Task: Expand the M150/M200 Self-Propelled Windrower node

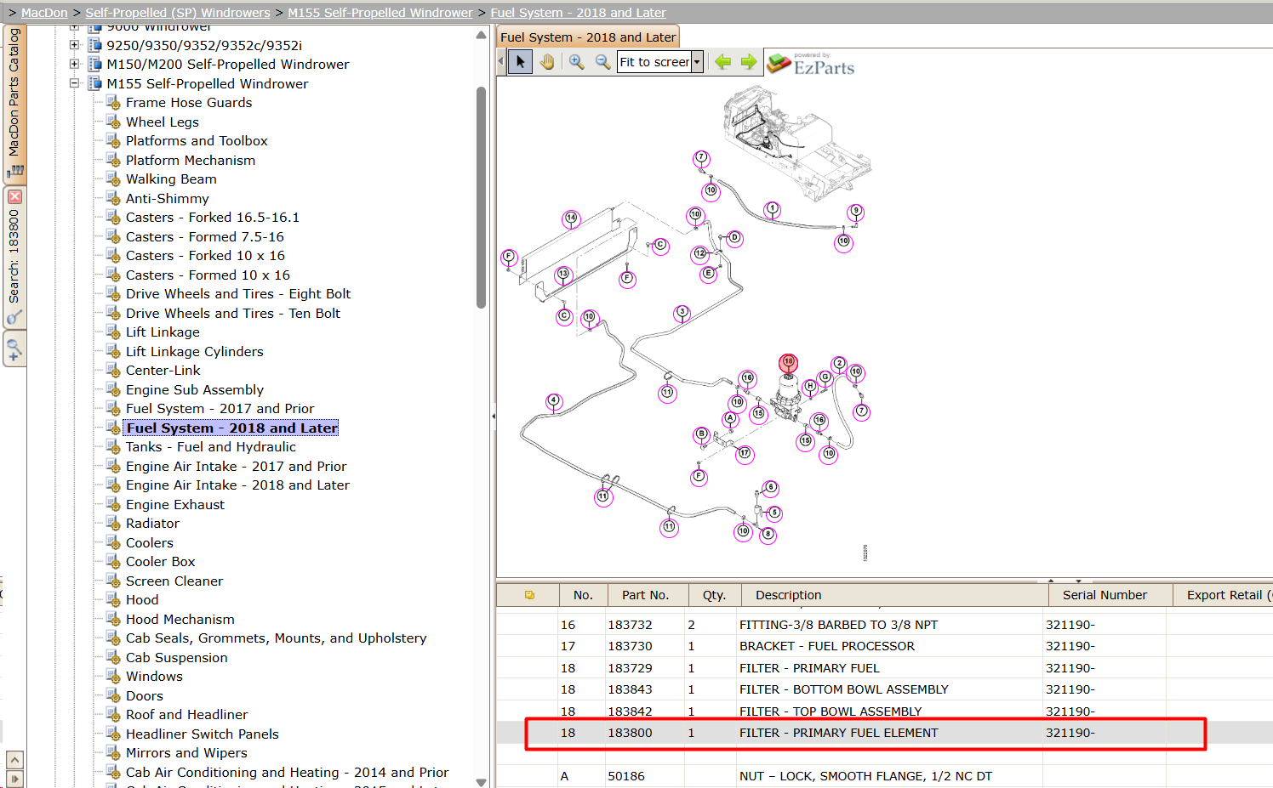Action: pos(74,65)
